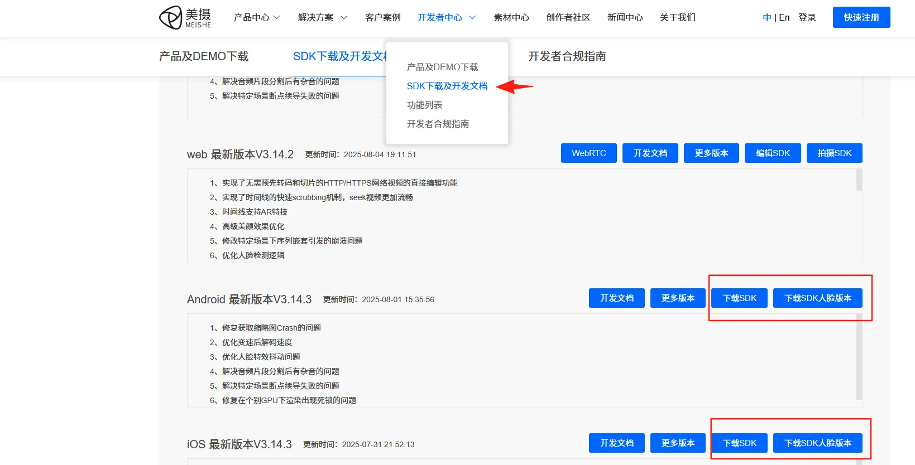Click the 拍摄SDK button
This screenshot has height=465, width=915.
tap(834, 153)
